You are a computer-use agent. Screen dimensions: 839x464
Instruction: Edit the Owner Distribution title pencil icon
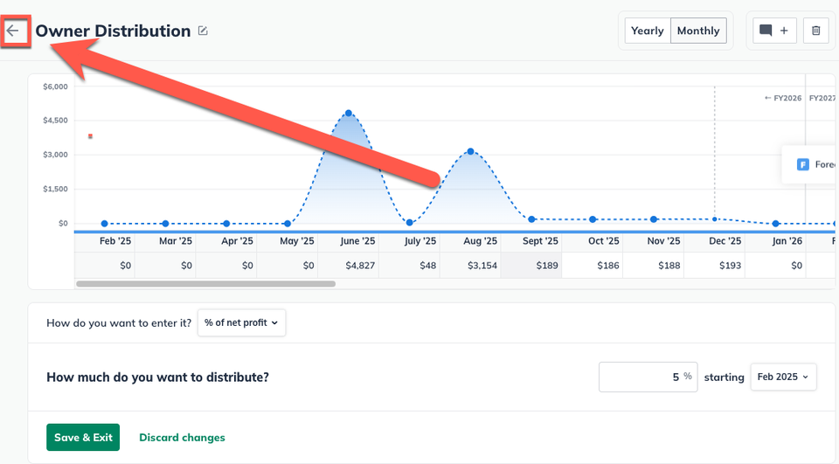(203, 31)
